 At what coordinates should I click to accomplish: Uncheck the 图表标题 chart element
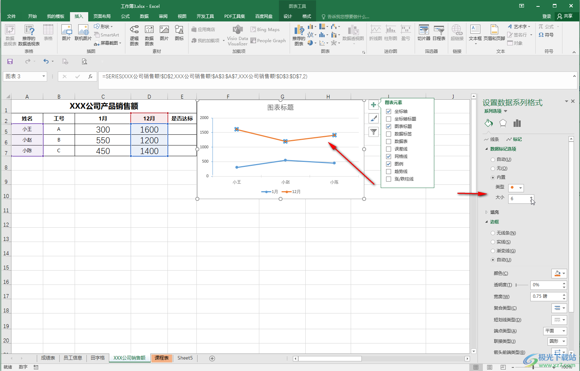click(x=389, y=127)
